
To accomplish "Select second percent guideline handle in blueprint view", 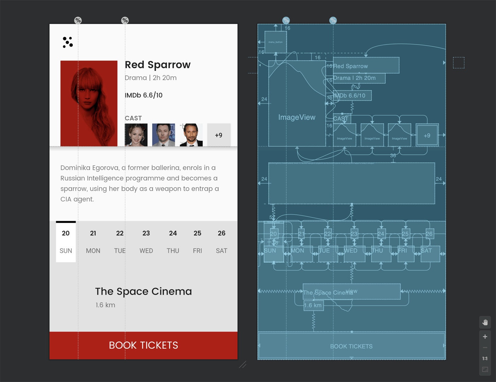I will 333,20.
